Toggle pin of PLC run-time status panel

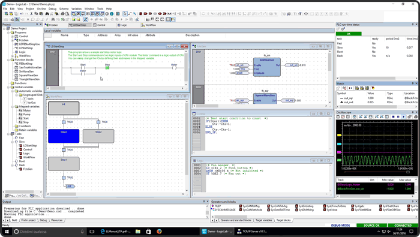[413, 25]
